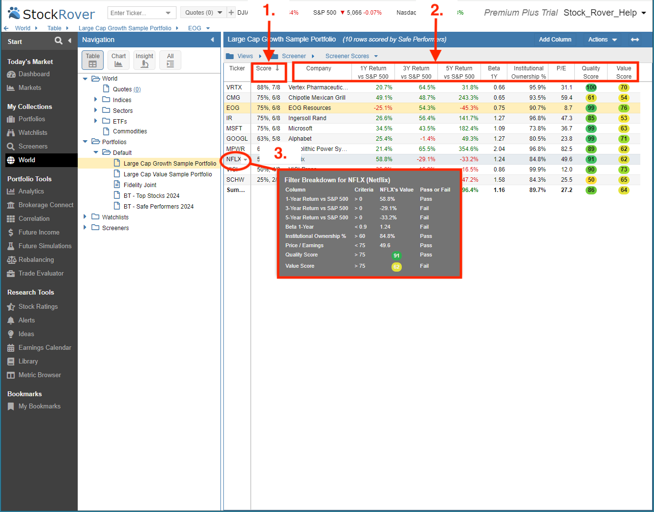Open the Stock Ratings star icon

pos(11,307)
